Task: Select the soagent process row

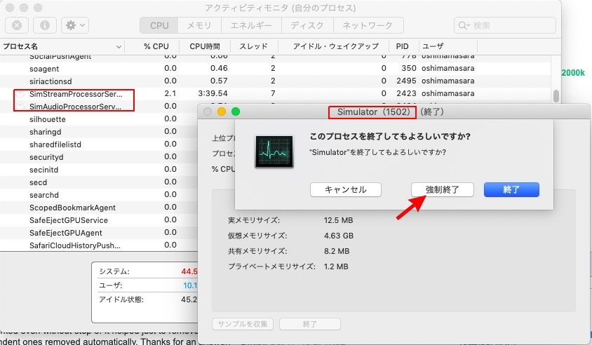Action: [275, 69]
